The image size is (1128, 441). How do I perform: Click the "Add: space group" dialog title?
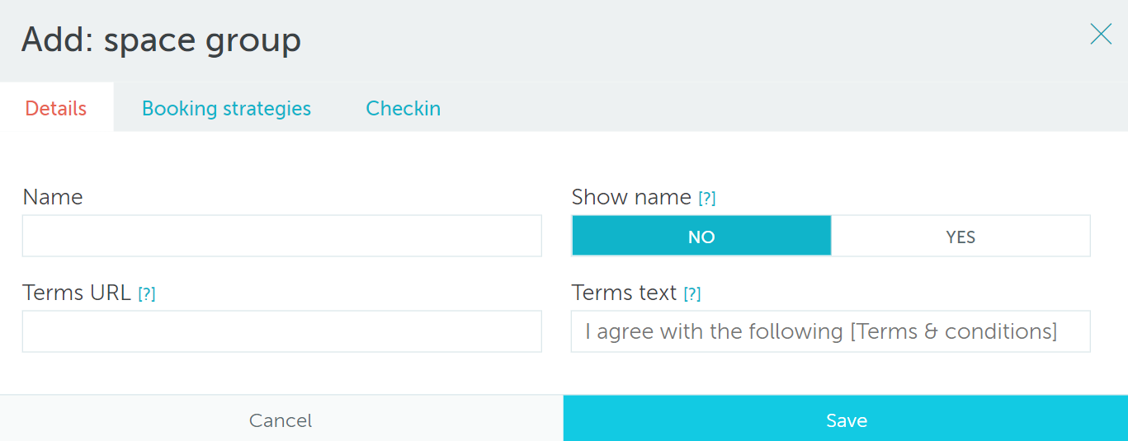(x=161, y=40)
